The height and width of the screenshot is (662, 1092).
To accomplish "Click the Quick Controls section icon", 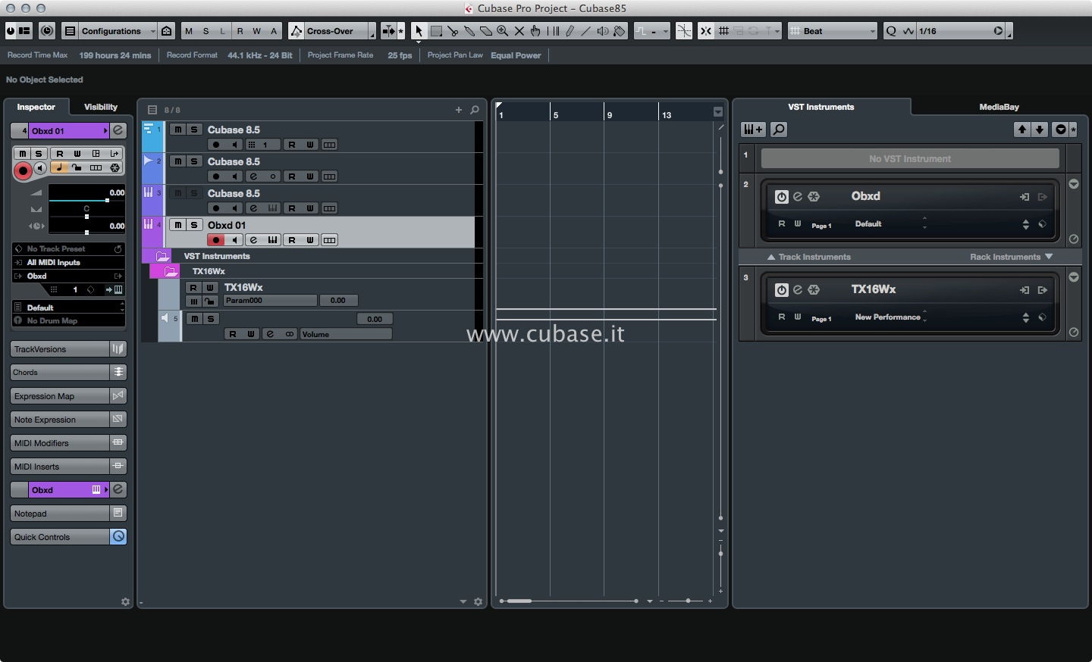I will coord(118,537).
